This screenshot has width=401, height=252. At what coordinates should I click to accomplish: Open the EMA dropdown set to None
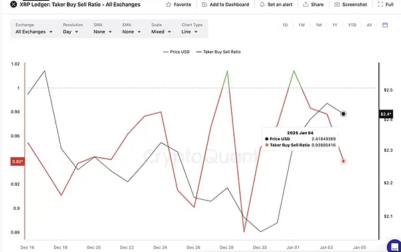point(132,31)
